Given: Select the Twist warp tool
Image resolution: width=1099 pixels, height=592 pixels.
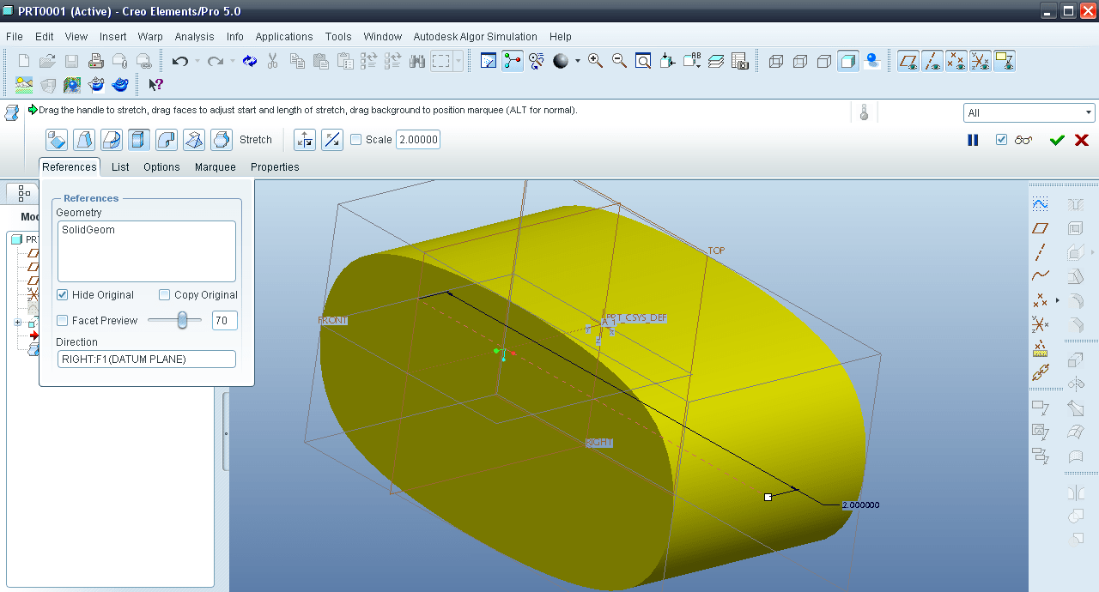Looking at the screenshot, I should tap(194, 140).
